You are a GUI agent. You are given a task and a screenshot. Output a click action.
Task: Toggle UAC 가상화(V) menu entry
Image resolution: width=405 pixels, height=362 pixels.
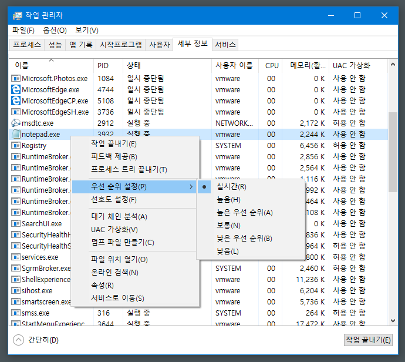pos(136,230)
